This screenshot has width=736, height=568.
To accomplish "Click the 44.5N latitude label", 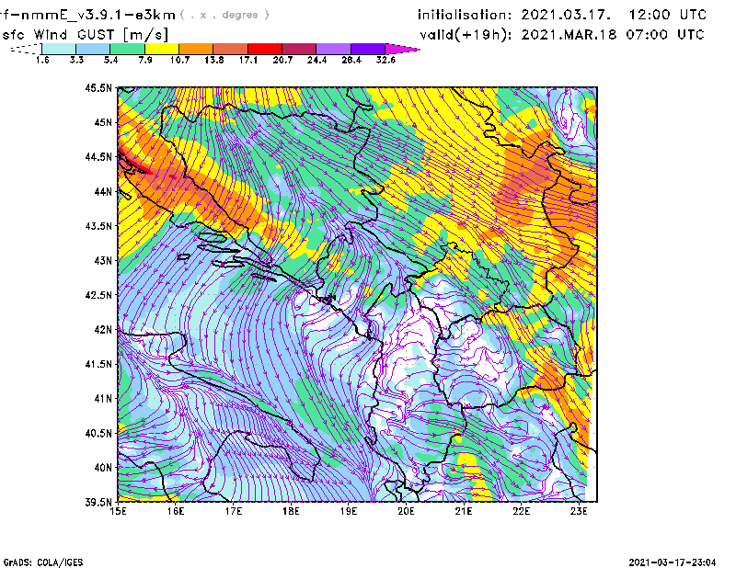I will 98,156.
